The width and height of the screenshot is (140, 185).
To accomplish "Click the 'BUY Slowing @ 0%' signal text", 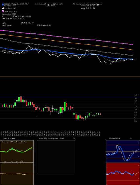I will 44,25.
